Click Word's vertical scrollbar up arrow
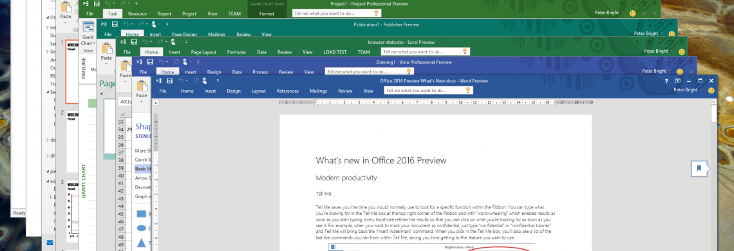 click(x=713, y=101)
